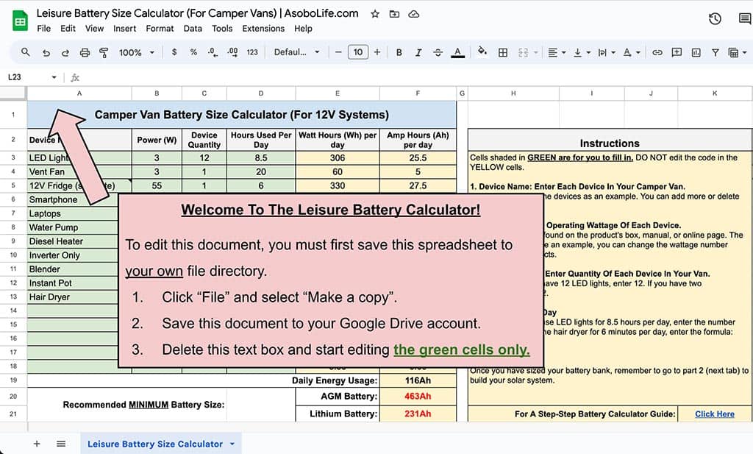The height and width of the screenshot is (454, 753).
Task: Increase decimal places
Action: (x=232, y=52)
